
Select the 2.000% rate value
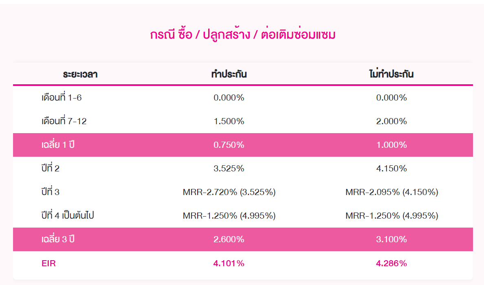coord(392,121)
